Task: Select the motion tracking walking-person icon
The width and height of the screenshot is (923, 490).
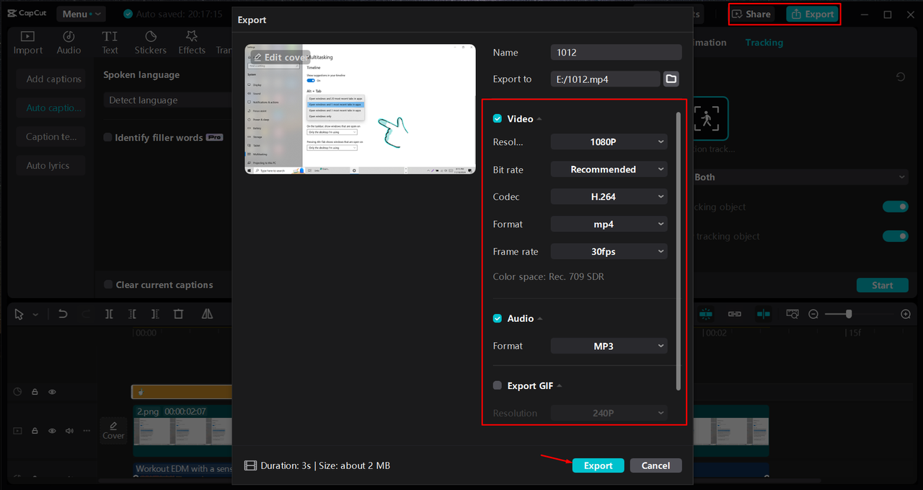Action: pos(706,119)
